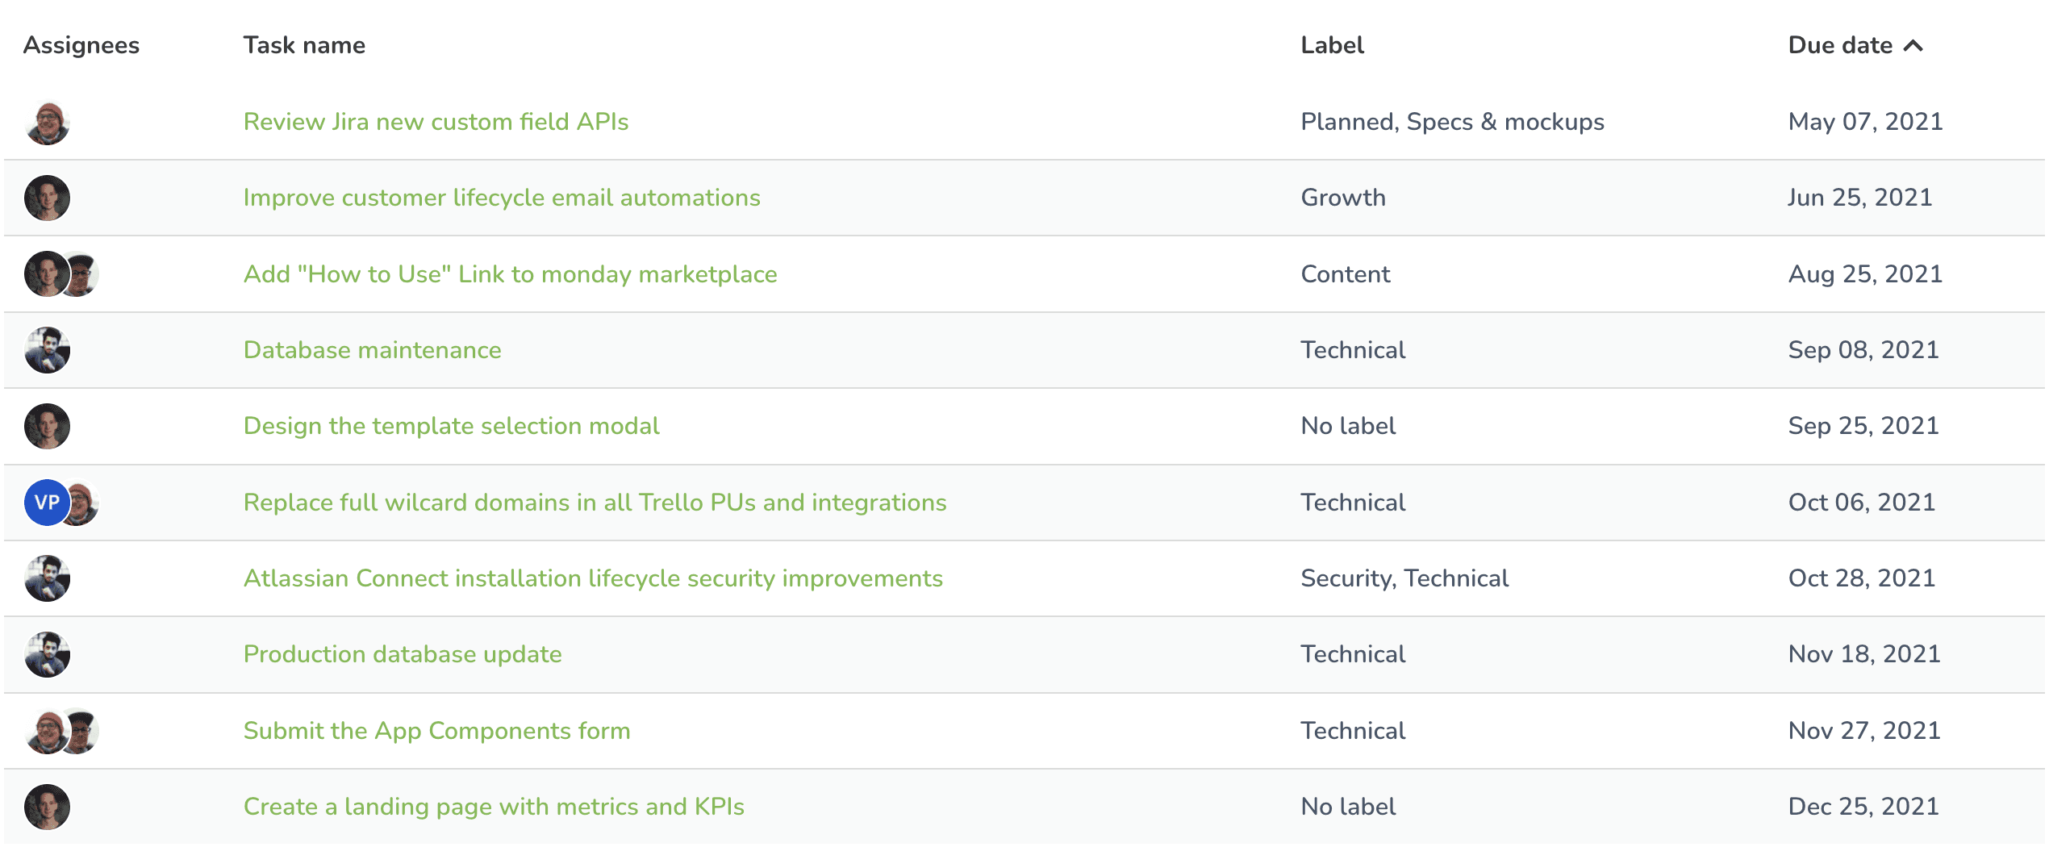The width and height of the screenshot is (2049, 847).
Task: Click the Dec 25, 2021 due date
Action: [1863, 807]
